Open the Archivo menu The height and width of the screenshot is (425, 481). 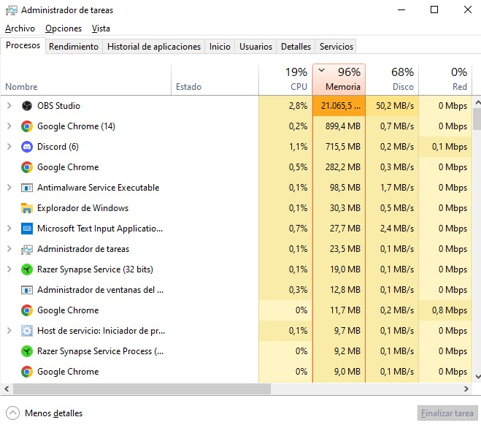tap(20, 28)
